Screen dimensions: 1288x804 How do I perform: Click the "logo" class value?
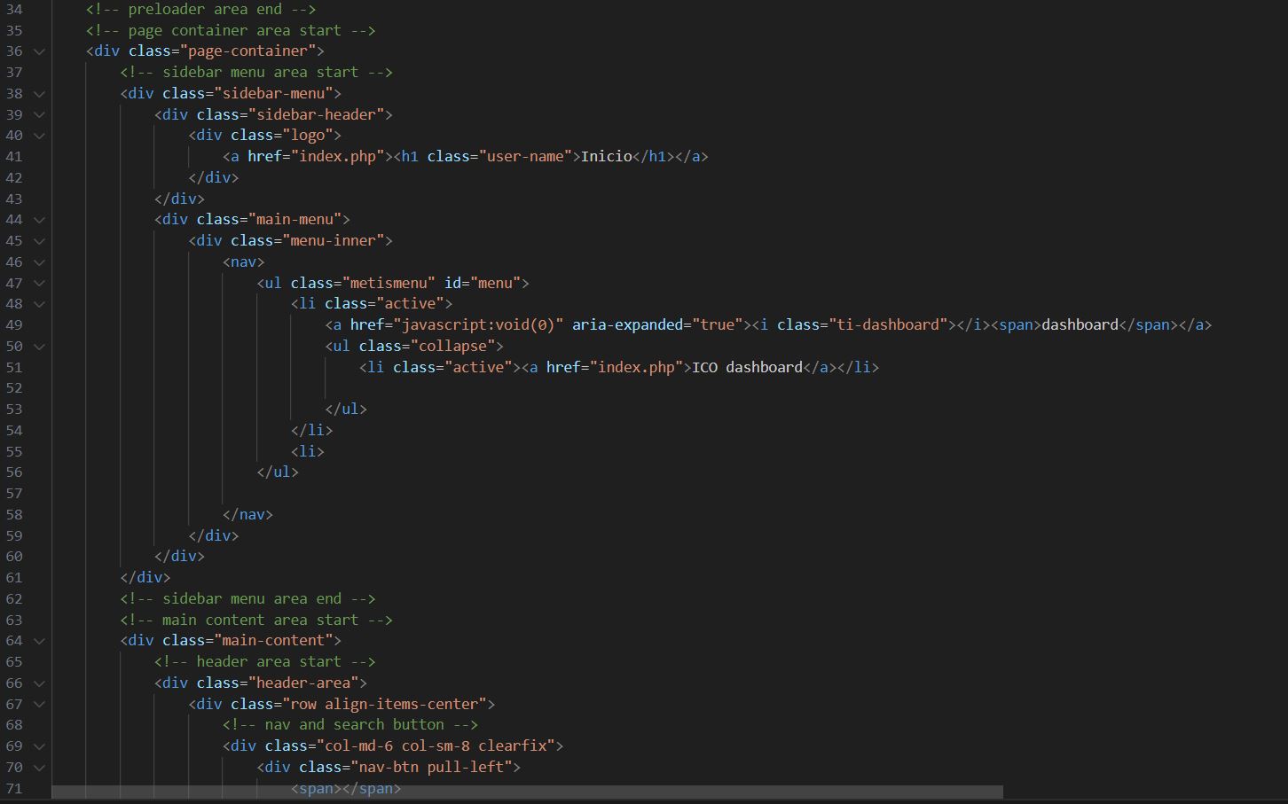308,135
